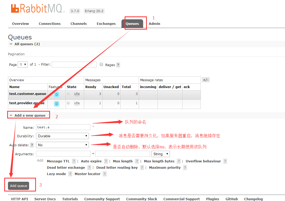Add Overflow behaviour argument
Viewport: 285px width, 201px height.
[203, 161]
